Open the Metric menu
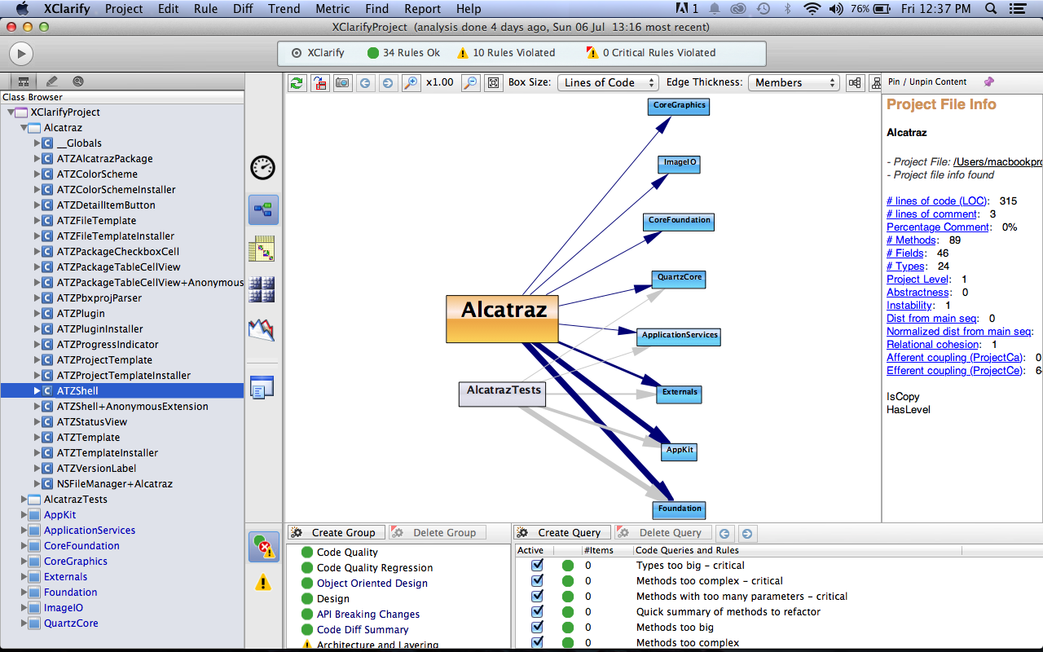The image size is (1043, 652). click(x=332, y=9)
